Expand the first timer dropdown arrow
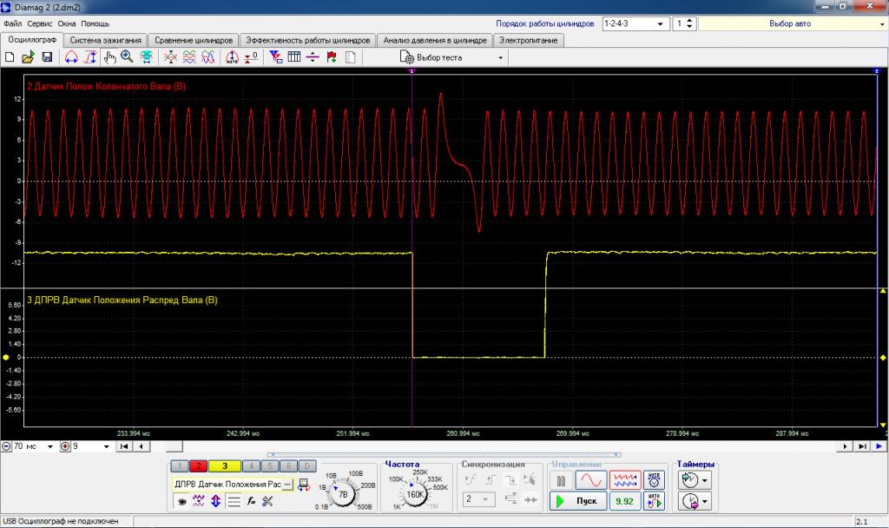 (x=705, y=481)
